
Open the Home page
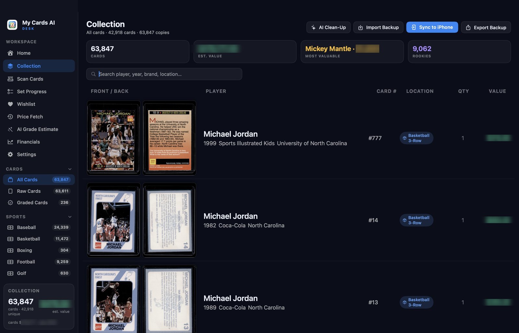click(39, 53)
